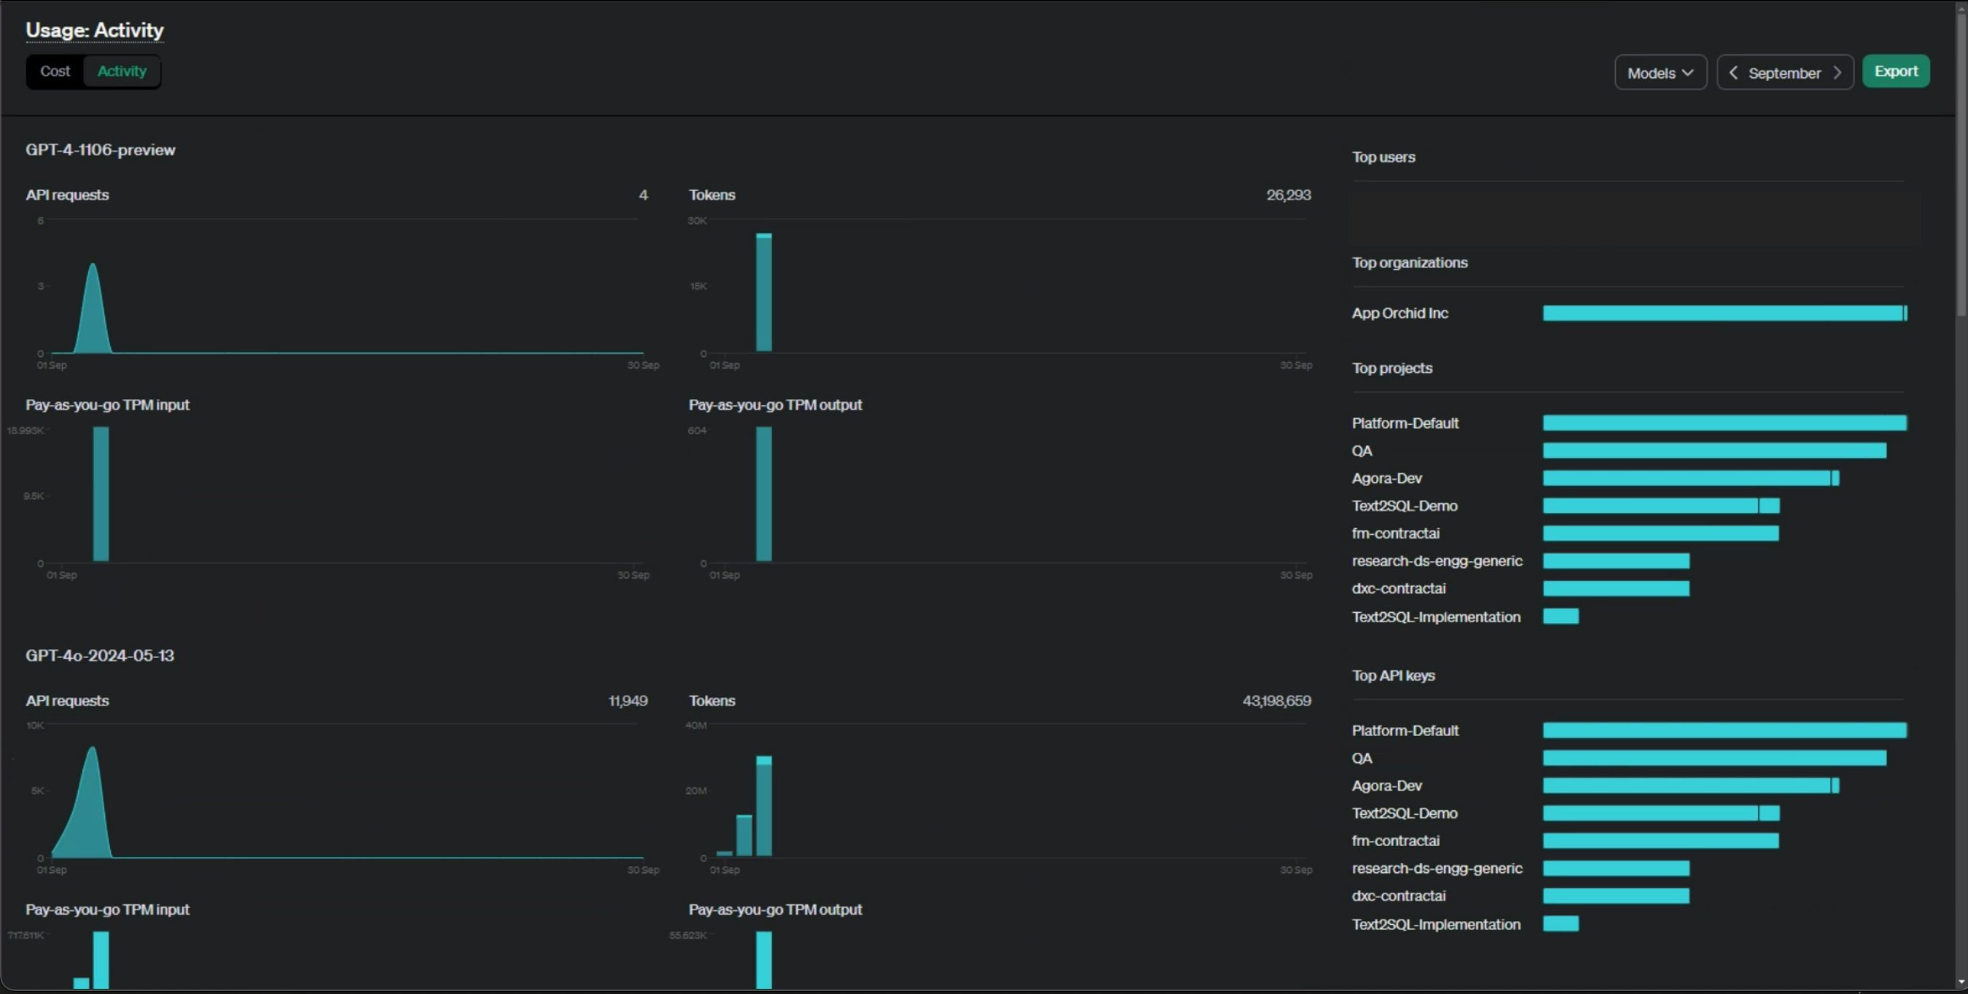Click Text2SQL-Implementation bar under Top projects
This screenshot has width=1968, height=994.
1560,617
